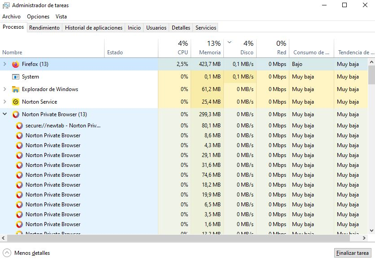This screenshot has height=262, width=375.
Task: Click the icon of the 18,2 MB Norton process
Action: 19,185
